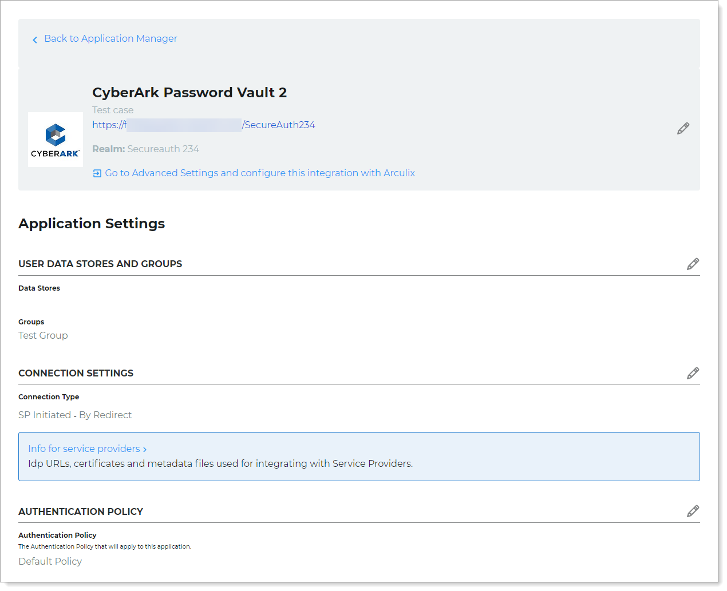Click the edit pencil for Authentication Policy

pyautogui.click(x=693, y=511)
